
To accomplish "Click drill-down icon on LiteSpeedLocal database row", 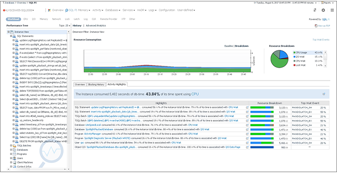I will (247, 125).
